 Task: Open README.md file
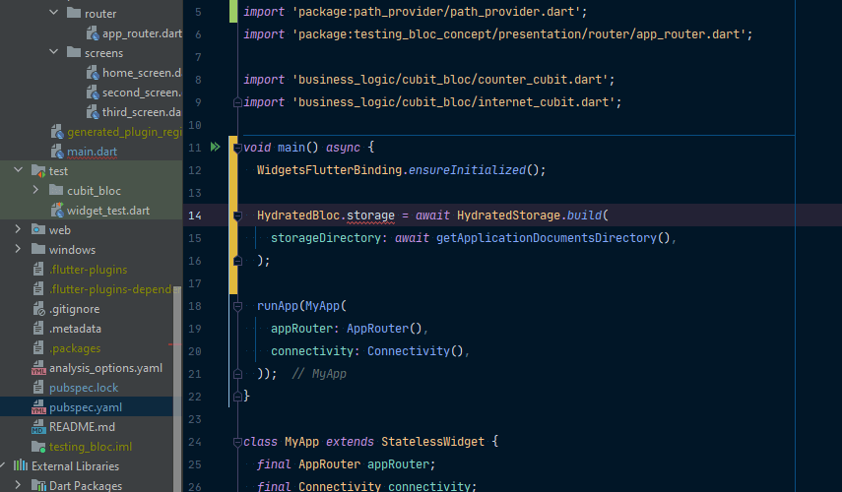(82, 427)
